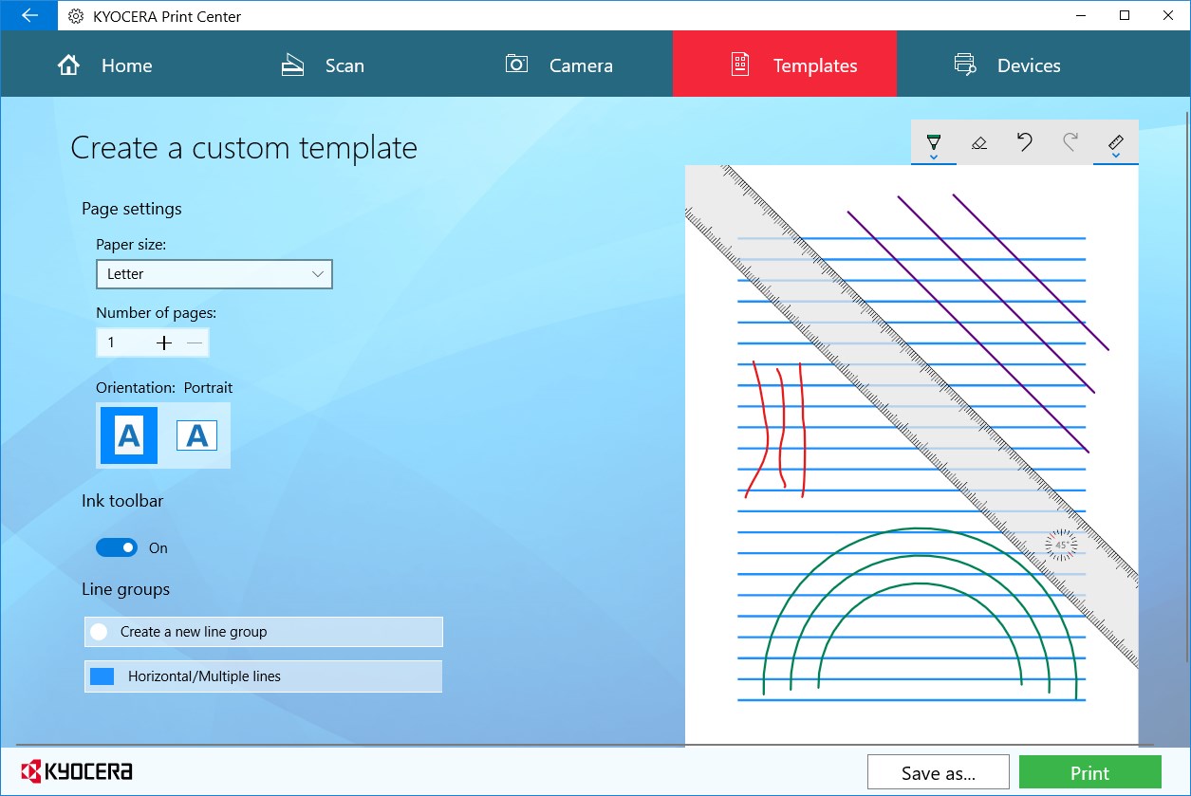Select the pen tool in the ink toolbar
This screenshot has height=796, width=1191.
click(x=933, y=140)
